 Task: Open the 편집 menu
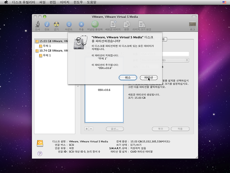pyautogui.click(x=53, y=2)
